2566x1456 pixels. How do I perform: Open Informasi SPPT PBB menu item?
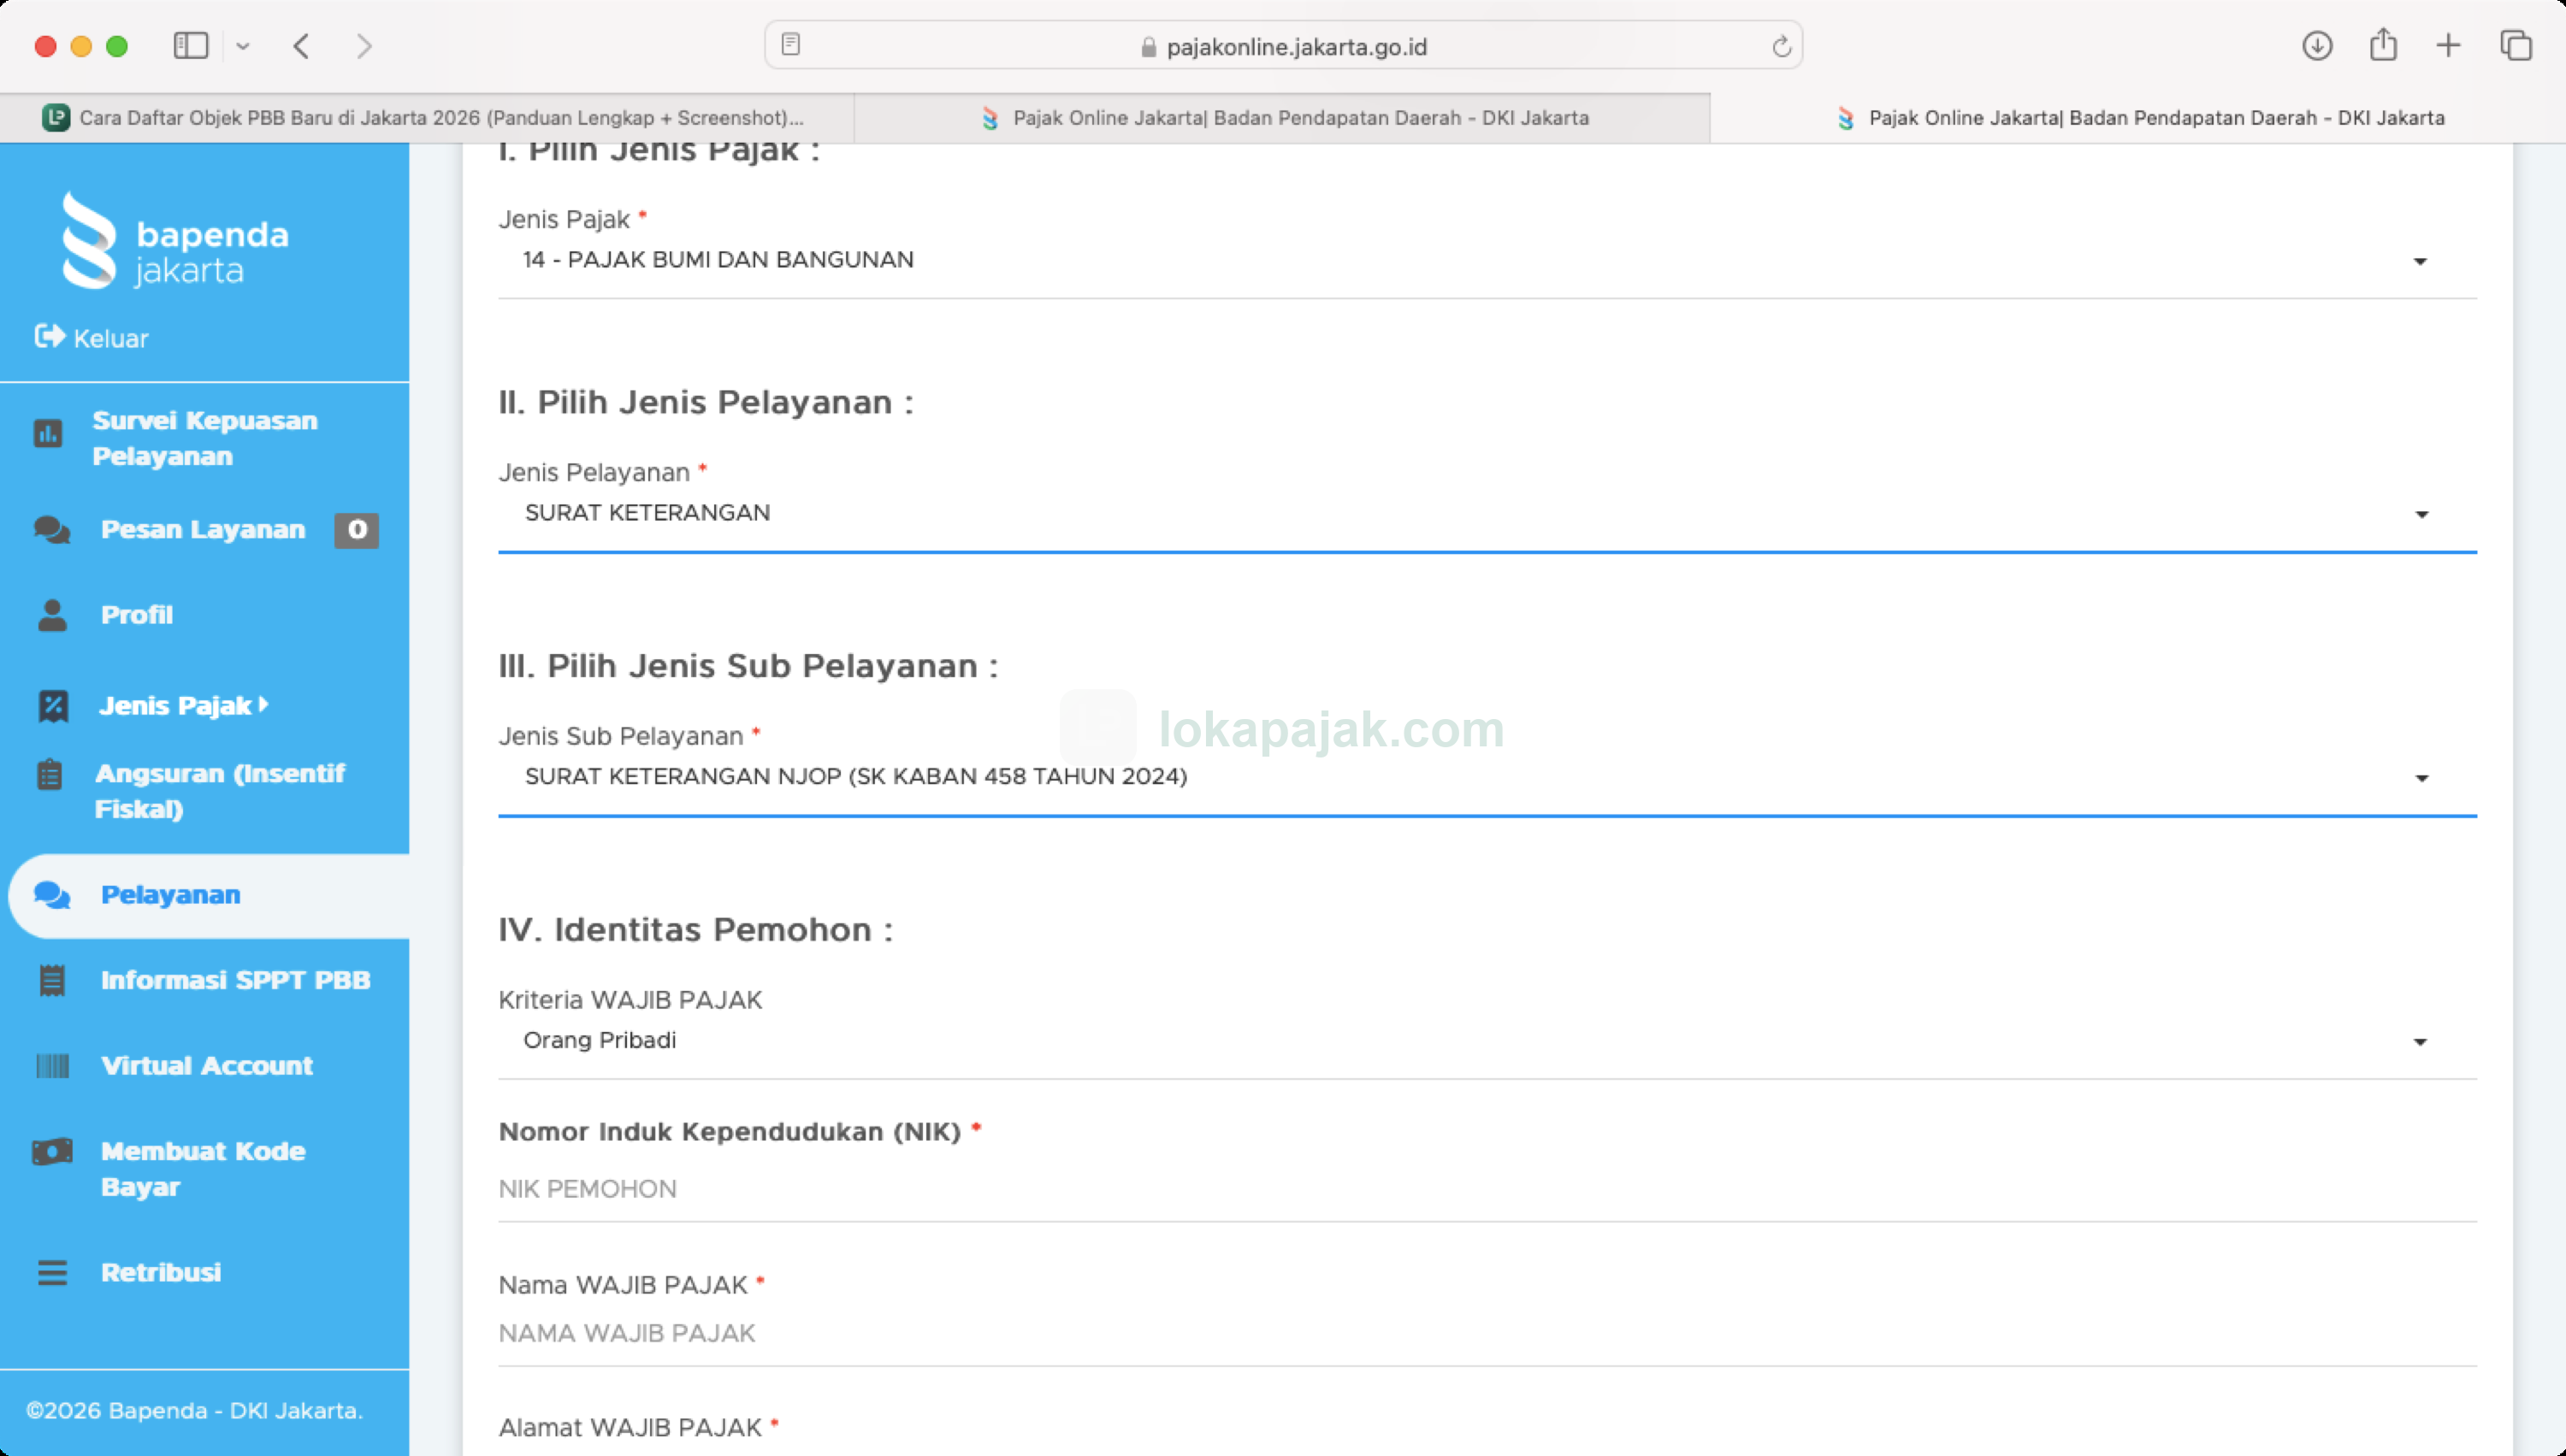[236, 980]
